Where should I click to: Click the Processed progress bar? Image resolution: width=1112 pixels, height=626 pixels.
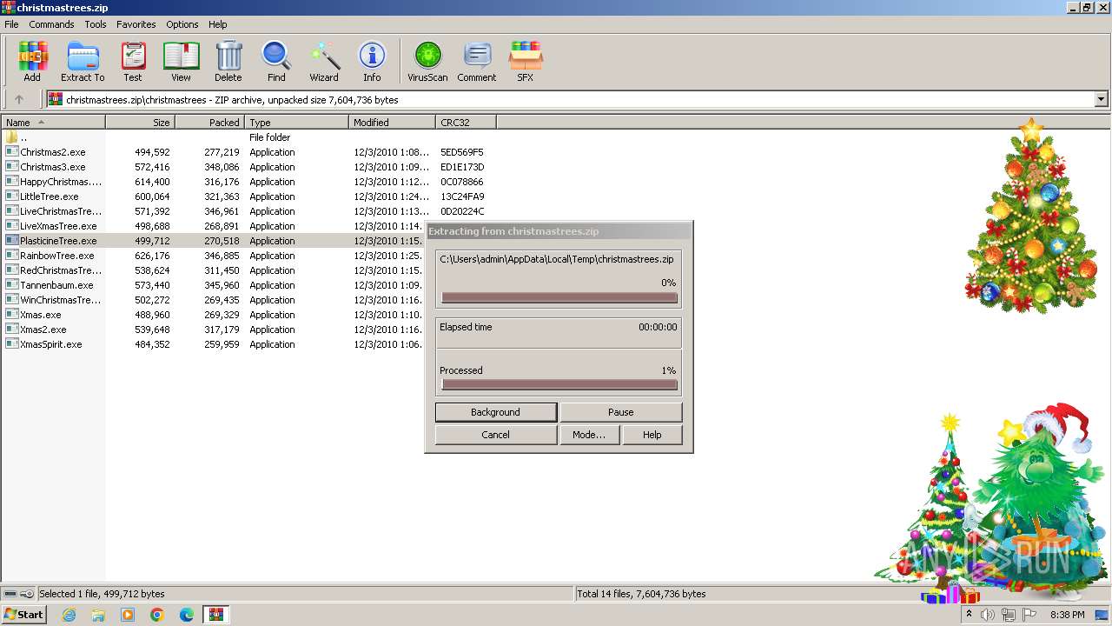pos(559,384)
